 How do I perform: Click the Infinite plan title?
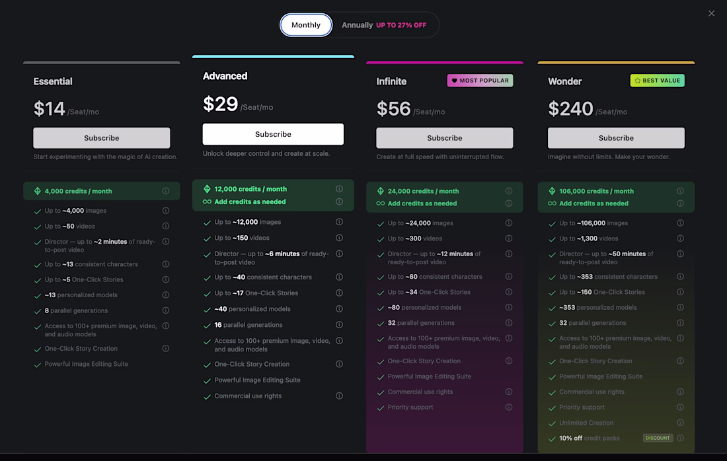pyautogui.click(x=391, y=81)
